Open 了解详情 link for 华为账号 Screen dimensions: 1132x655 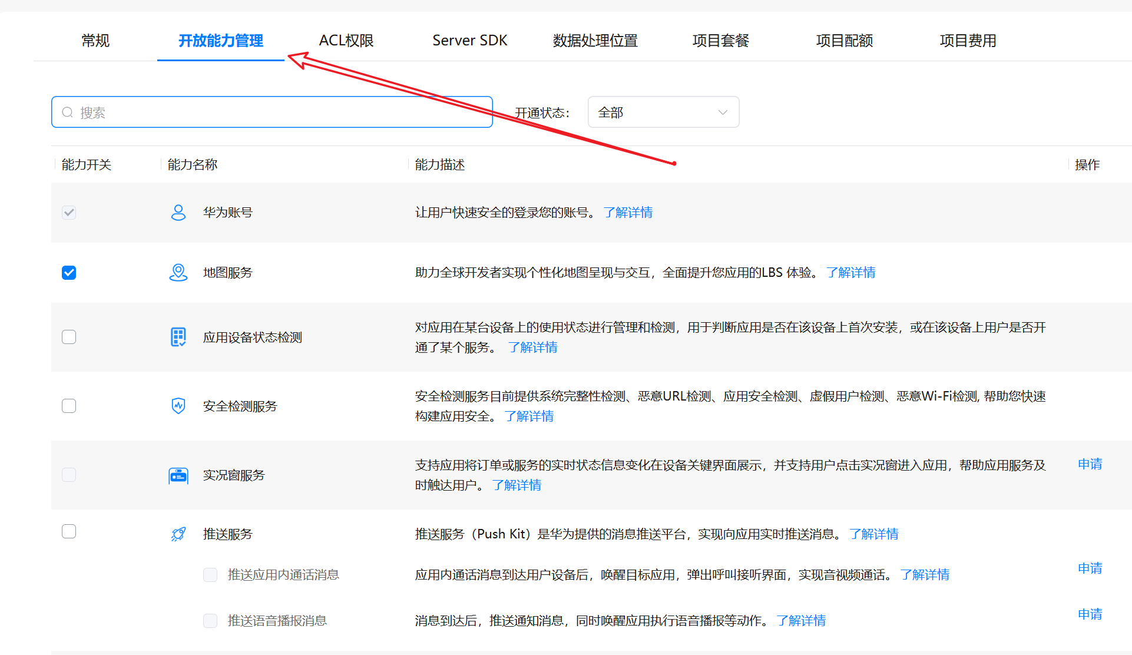pyautogui.click(x=628, y=213)
